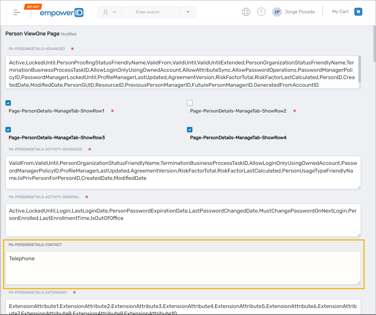Viewport: 376px width, 315px height.
Task: Enable Page-PersonDetails-ManageTab-ShowRow2 checkbox
Action: (190, 103)
